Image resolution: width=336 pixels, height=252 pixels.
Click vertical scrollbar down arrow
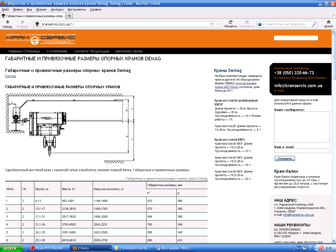coord(334,241)
